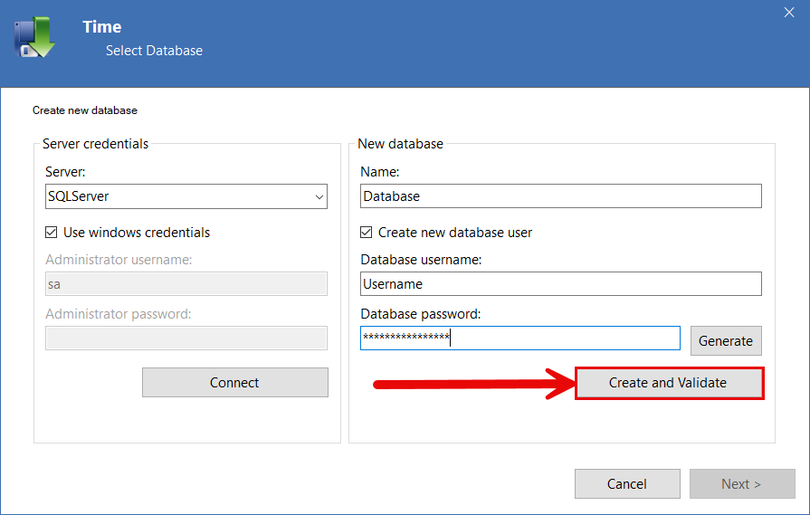Toggle Create new database user checkbox
The height and width of the screenshot is (515, 810).
click(367, 233)
